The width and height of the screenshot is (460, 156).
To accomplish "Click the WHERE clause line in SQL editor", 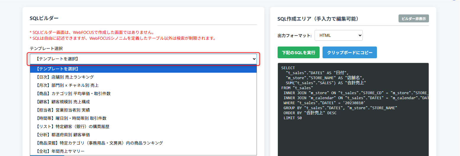I will [324, 103].
